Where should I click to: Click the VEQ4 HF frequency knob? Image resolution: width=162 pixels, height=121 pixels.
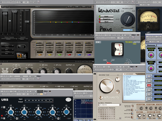coord(57,71)
